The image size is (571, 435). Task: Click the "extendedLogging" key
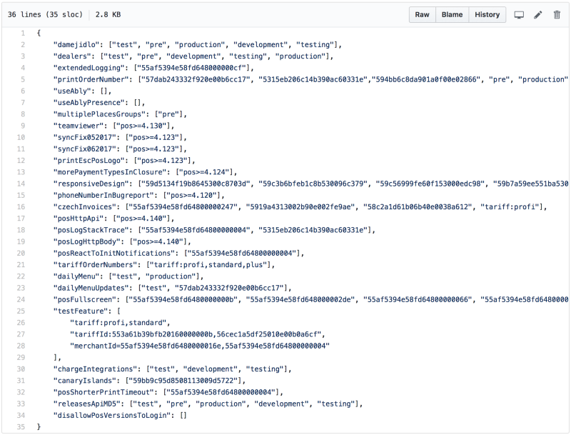(89, 68)
